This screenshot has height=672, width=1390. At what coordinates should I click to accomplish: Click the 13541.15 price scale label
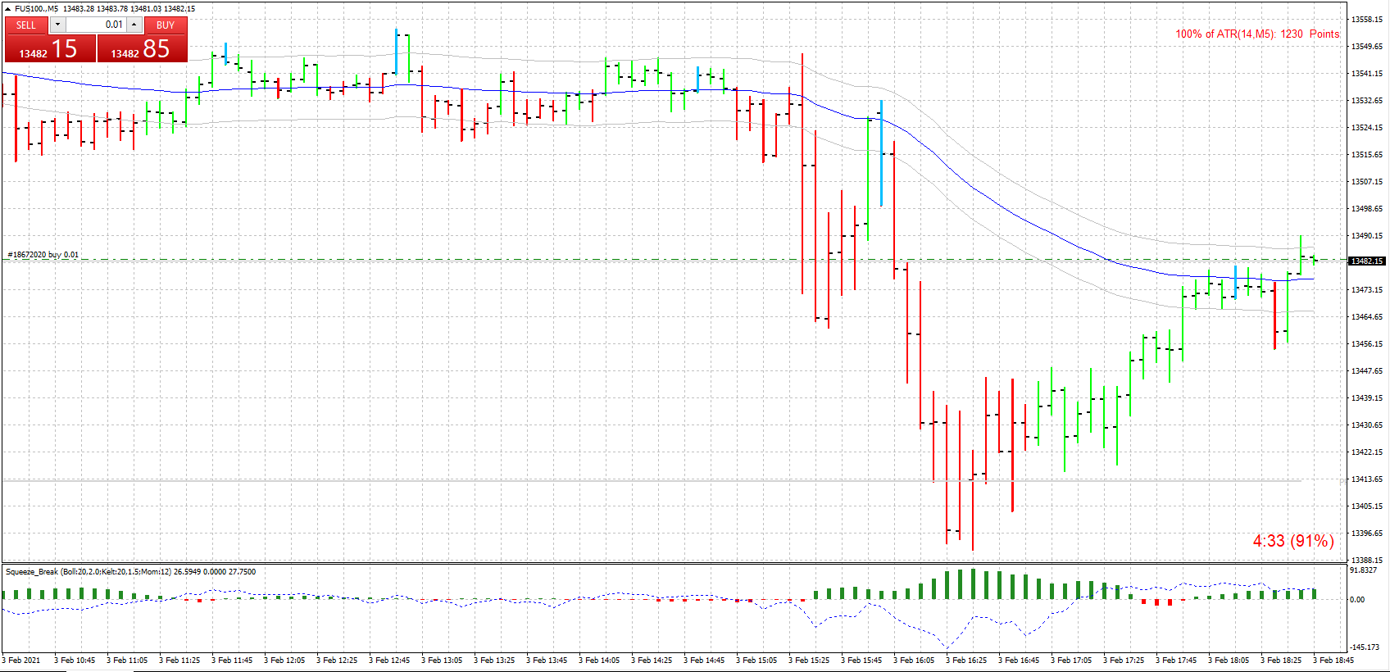[1367, 73]
